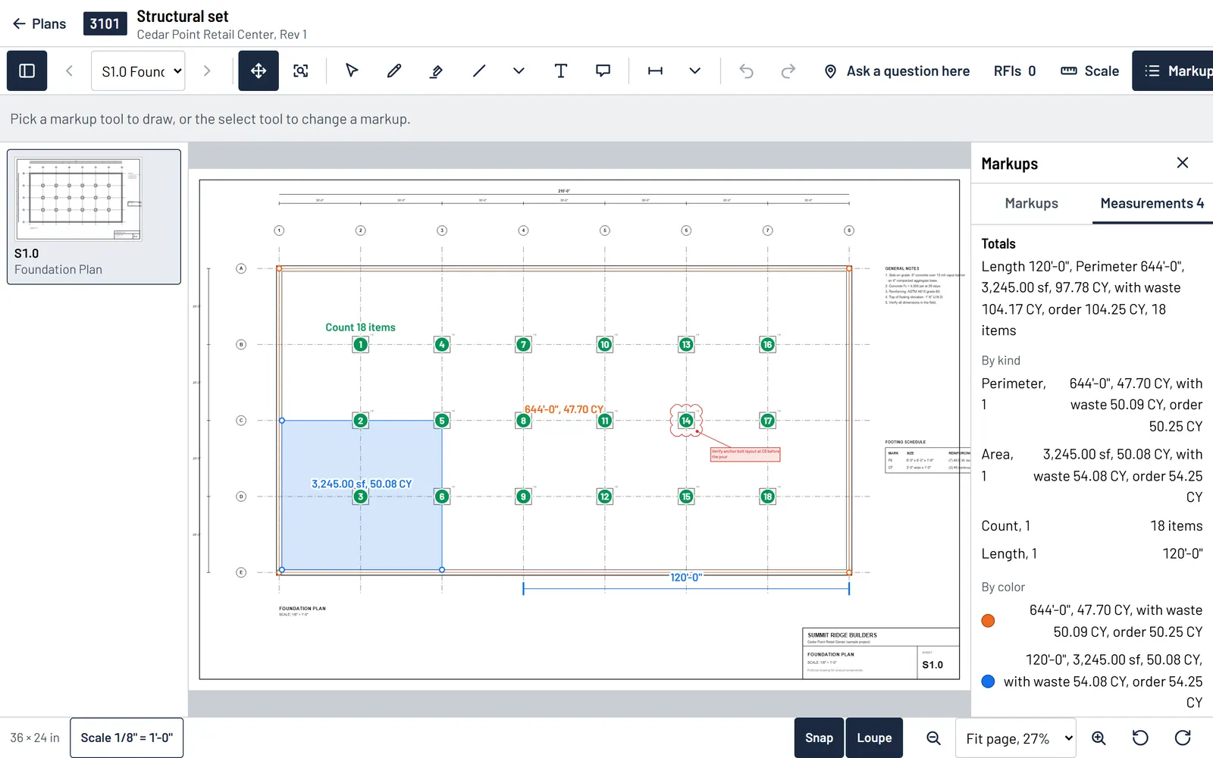Go back to Plans
Image resolution: width=1213 pixels, height=758 pixels.
tap(39, 23)
